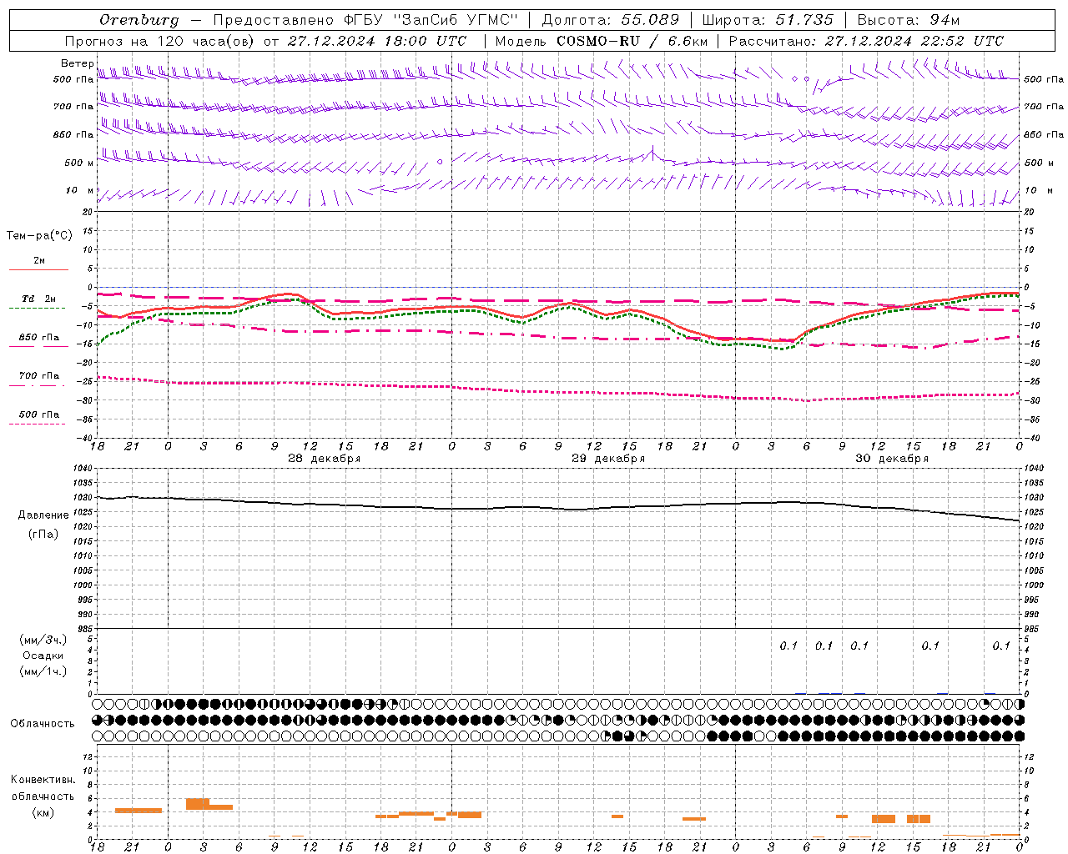Image resolution: width=1068 pixels, height=854 pixels.
Task: Click the 'Ветер' wind panel label
Action: point(78,63)
